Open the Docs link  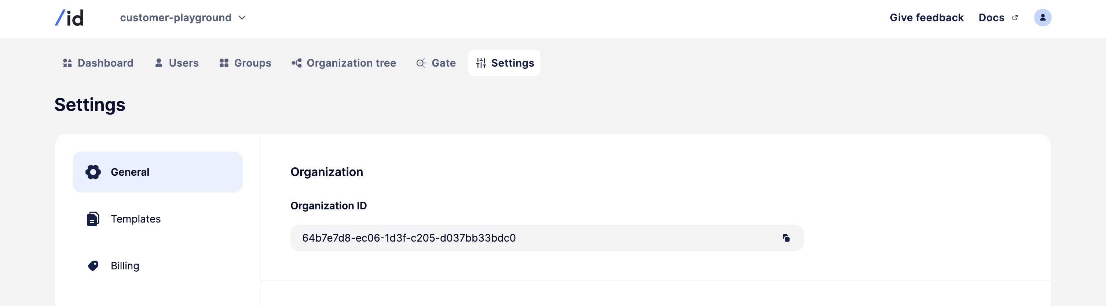click(x=991, y=18)
